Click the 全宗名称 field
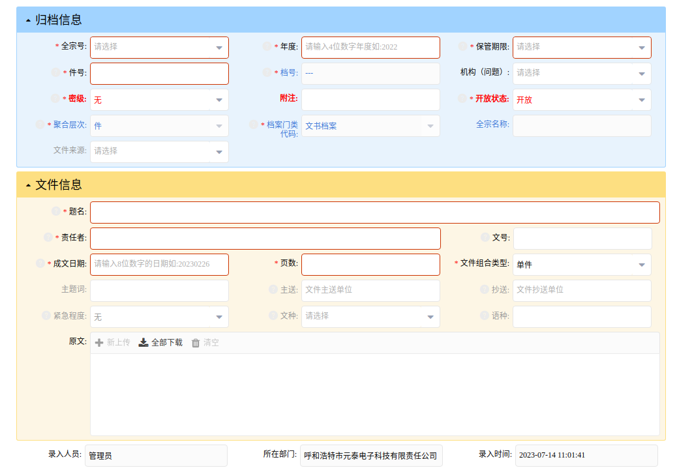The width and height of the screenshot is (677, 468). [582, 126]
